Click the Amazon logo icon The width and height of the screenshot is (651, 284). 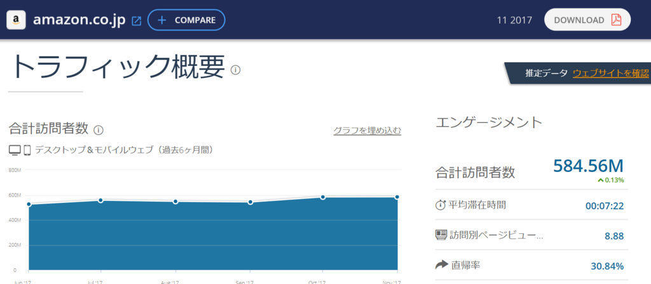(16, 20)
